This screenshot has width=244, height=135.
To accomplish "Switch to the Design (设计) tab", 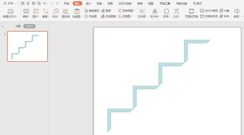I will tap(88, 3).
